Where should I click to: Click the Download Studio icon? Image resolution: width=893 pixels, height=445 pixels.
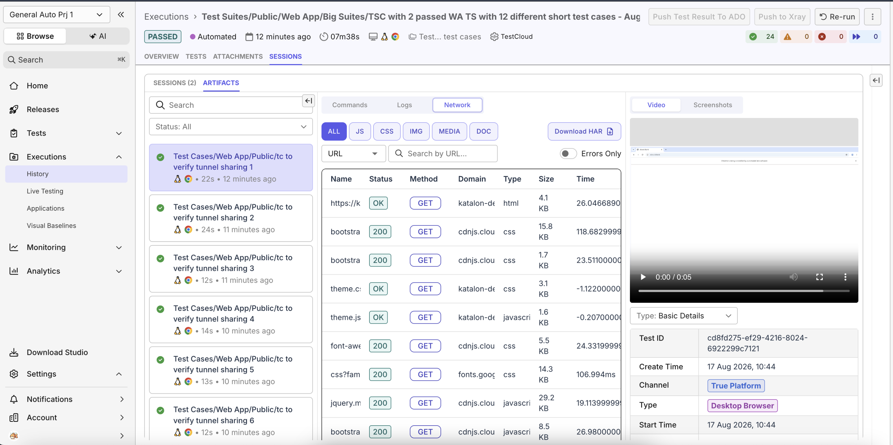coord(14,352)
